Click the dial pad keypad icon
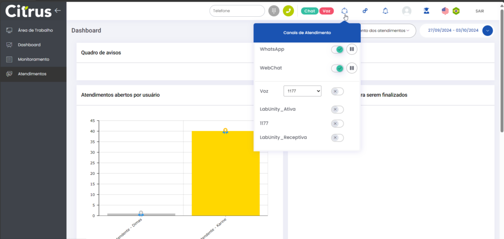The image size is (504, 239). [274, 11]
